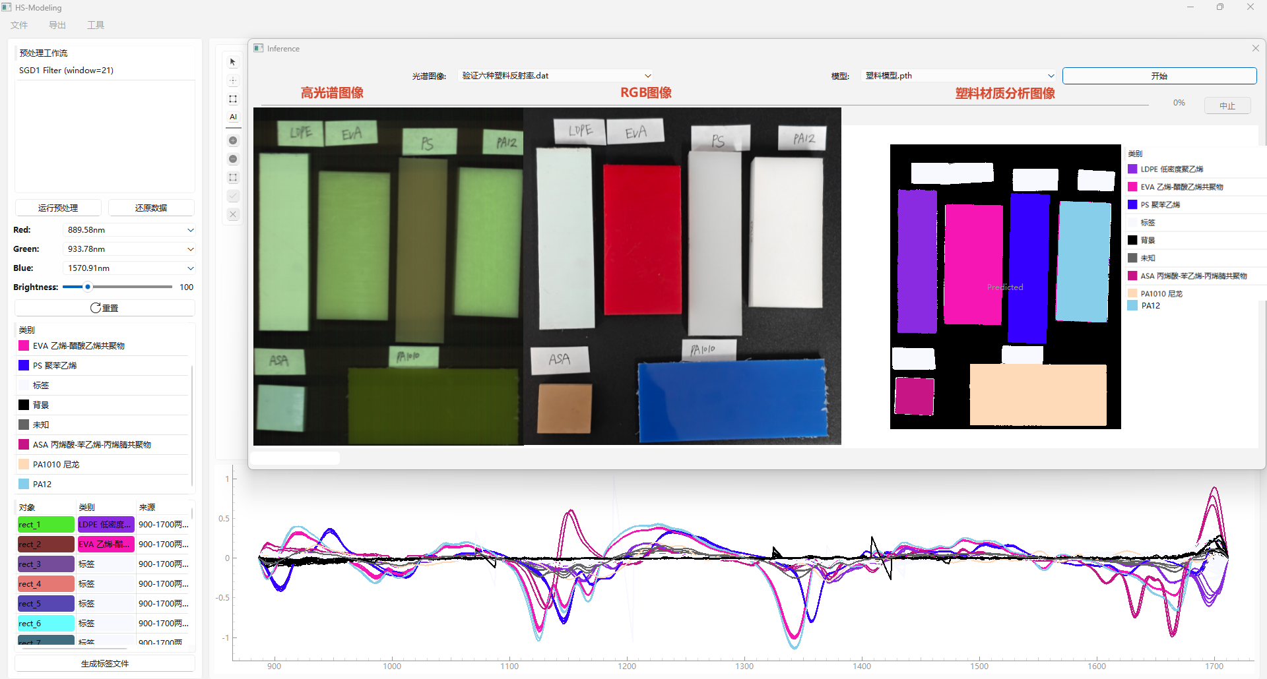Open the 导出 menu
Viewport: 1267px width, 679px height.
57,25
